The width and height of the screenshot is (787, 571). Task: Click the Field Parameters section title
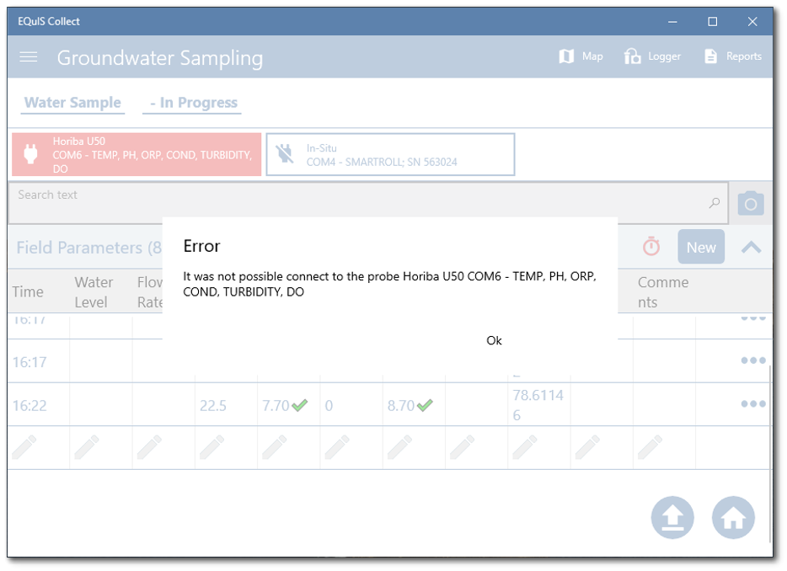coord(88,248)
